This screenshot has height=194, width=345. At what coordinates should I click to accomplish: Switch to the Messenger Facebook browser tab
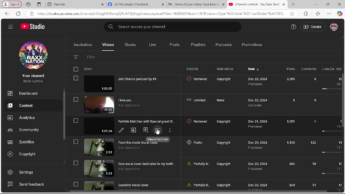[136, 4]
